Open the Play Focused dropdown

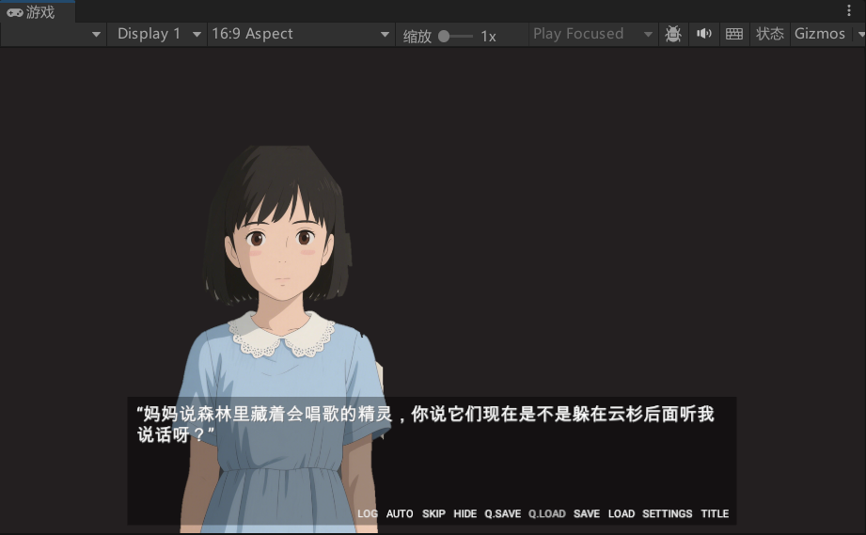592,34
